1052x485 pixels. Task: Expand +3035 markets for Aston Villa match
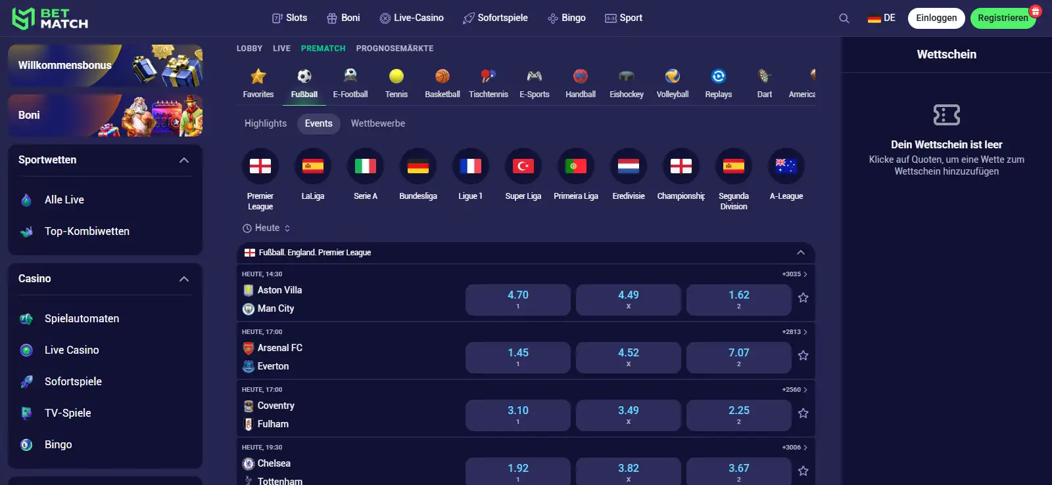pos(794,274)
